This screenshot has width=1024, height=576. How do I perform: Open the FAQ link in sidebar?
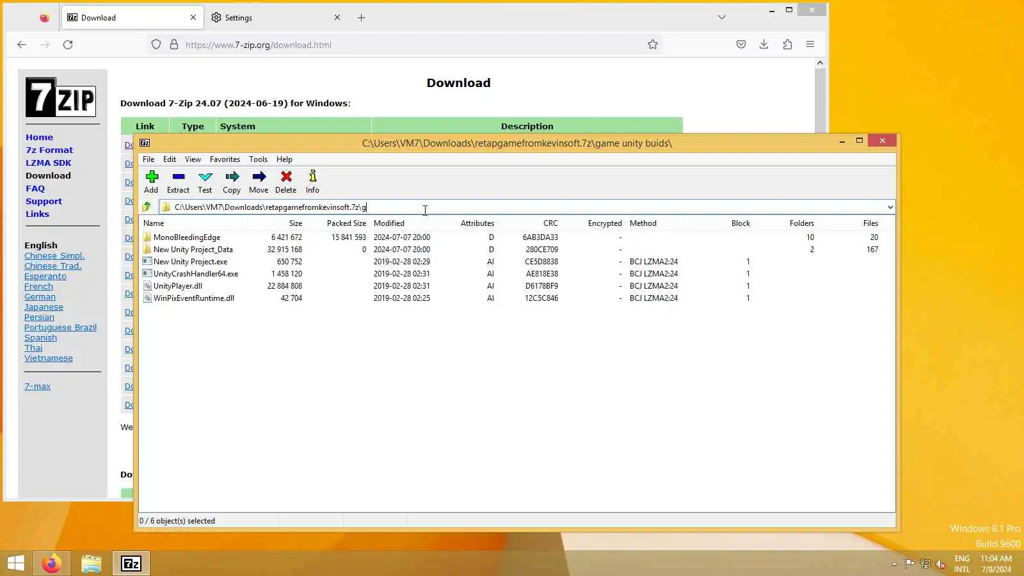35,188
